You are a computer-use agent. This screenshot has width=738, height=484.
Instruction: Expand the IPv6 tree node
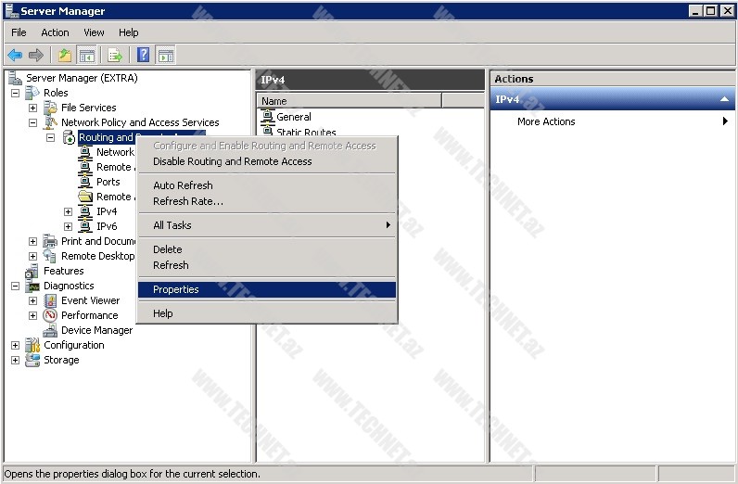coord(68,226)
